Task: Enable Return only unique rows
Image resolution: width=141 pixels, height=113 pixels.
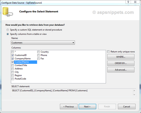Action: pos(108,52)
